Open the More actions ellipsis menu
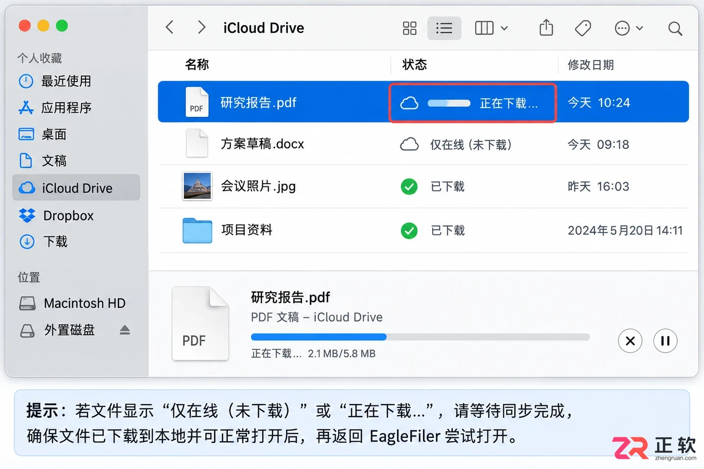 point(629,28)
